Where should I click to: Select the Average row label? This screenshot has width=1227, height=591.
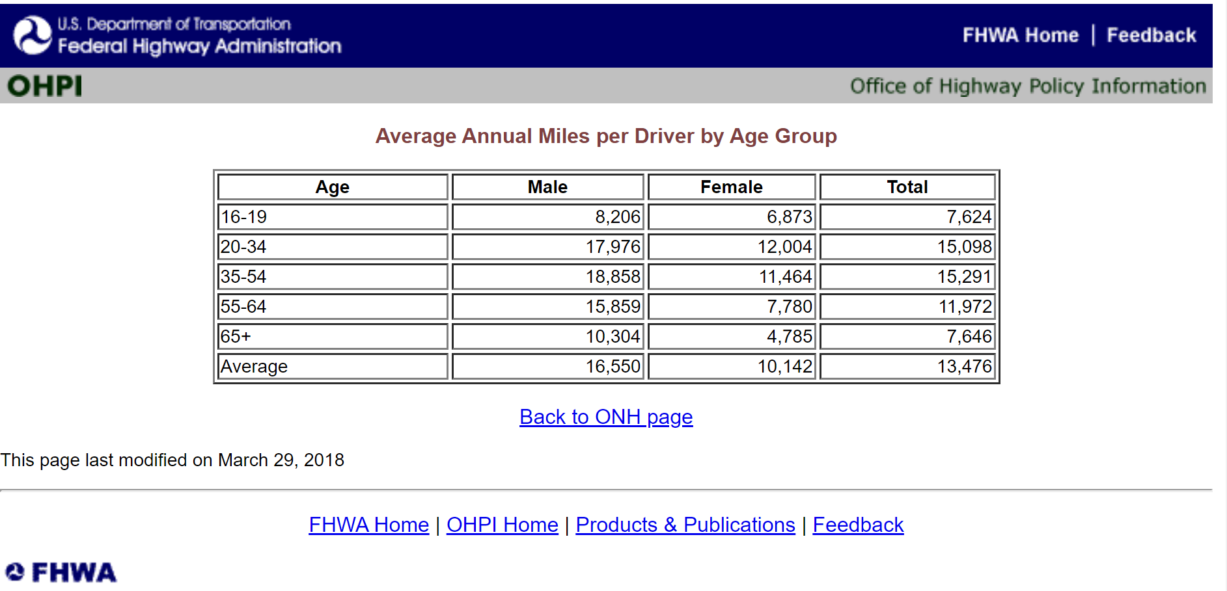coord(254,366)
